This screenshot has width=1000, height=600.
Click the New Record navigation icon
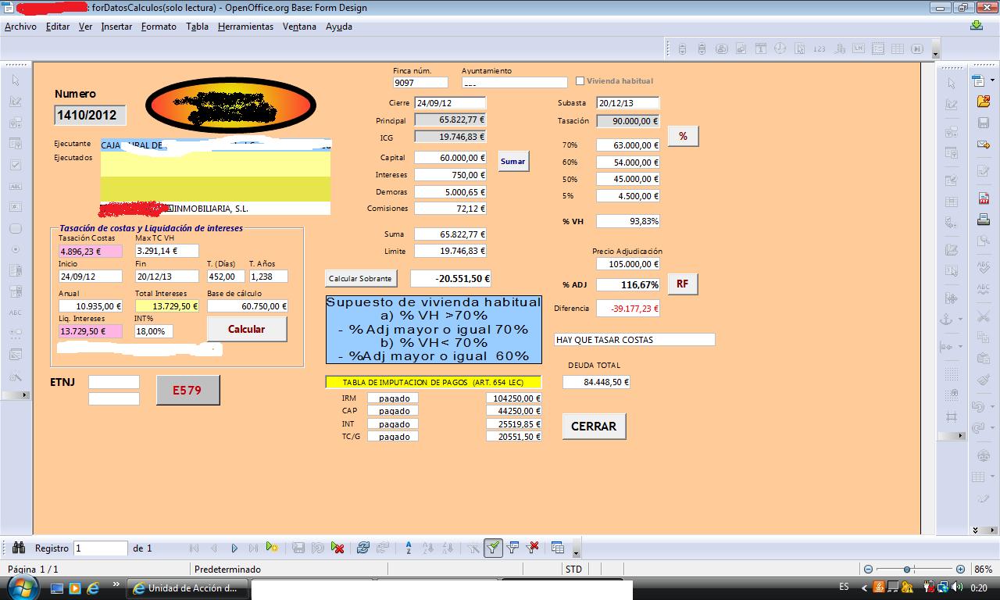coord(272,548)
